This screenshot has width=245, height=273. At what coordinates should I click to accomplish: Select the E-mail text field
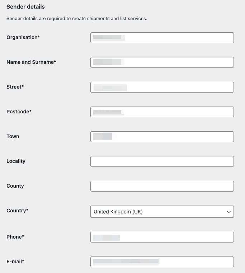click(162, 262)
